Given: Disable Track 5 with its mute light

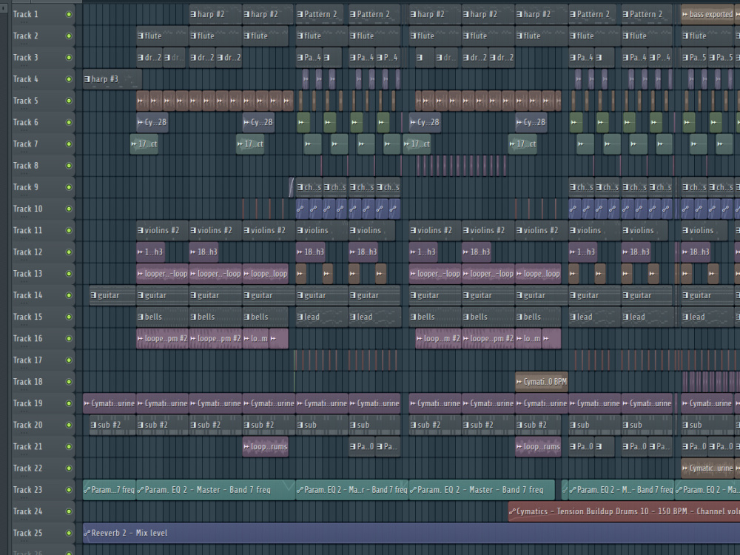Looking at the screenshot, I should pyautogui.click(x=69, y=101).
